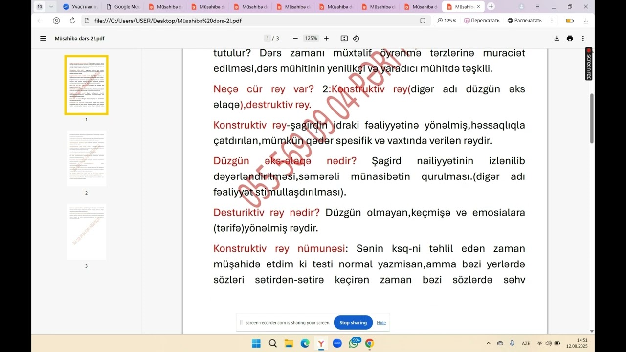Screen dimensions: 626x352
Task: Select page 2 thumbnail
Action: click(x=86, y=158)
